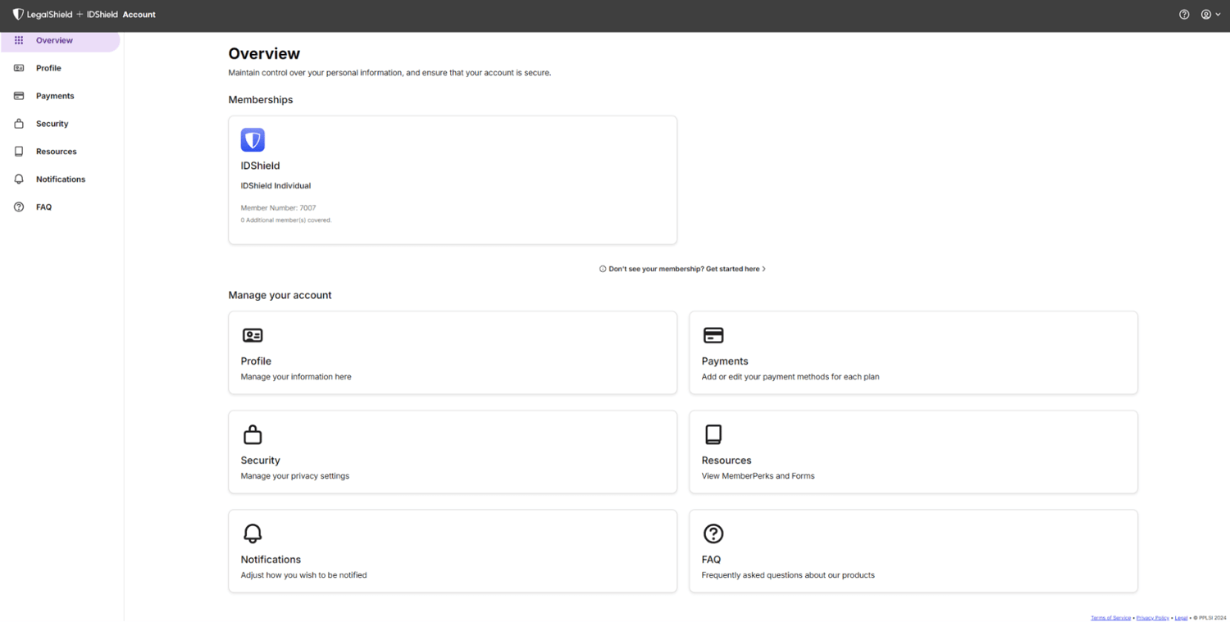The height and width of the screenshot is (622, 1230).
Task: Click the FAQ question icon in sidebar
Action: click(x=19, y=207)
